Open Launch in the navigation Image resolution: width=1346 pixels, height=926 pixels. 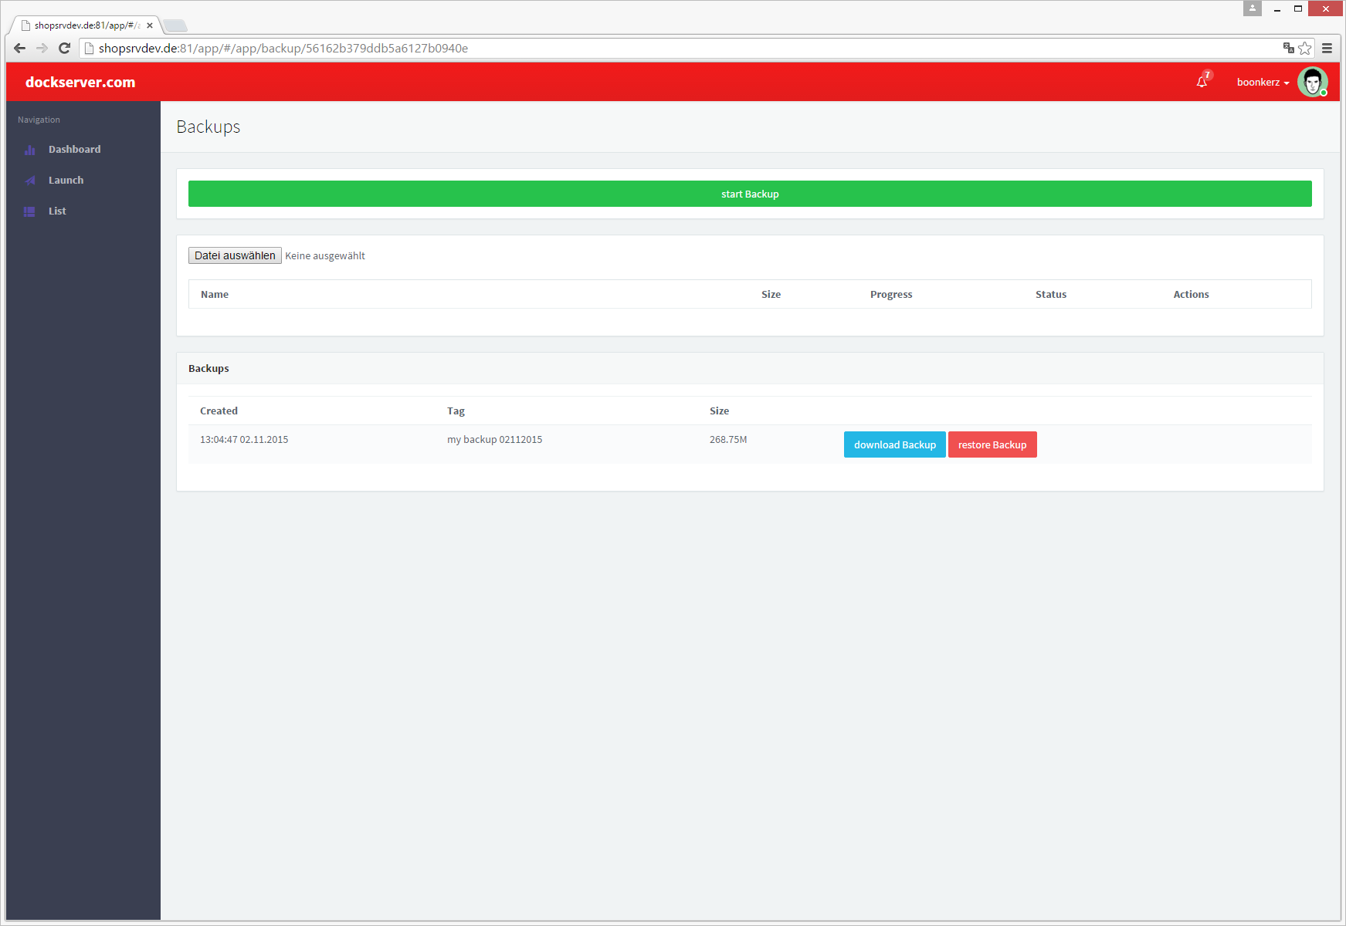pos(66,181)
